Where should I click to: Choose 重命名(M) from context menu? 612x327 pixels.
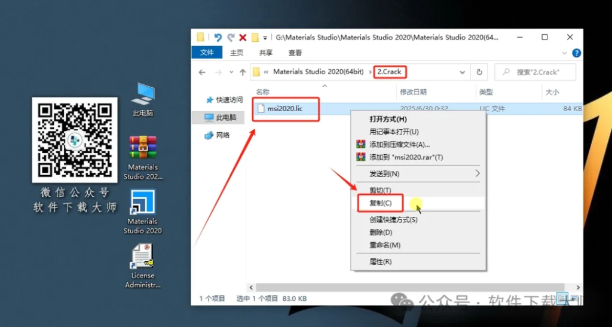[418, 245]
